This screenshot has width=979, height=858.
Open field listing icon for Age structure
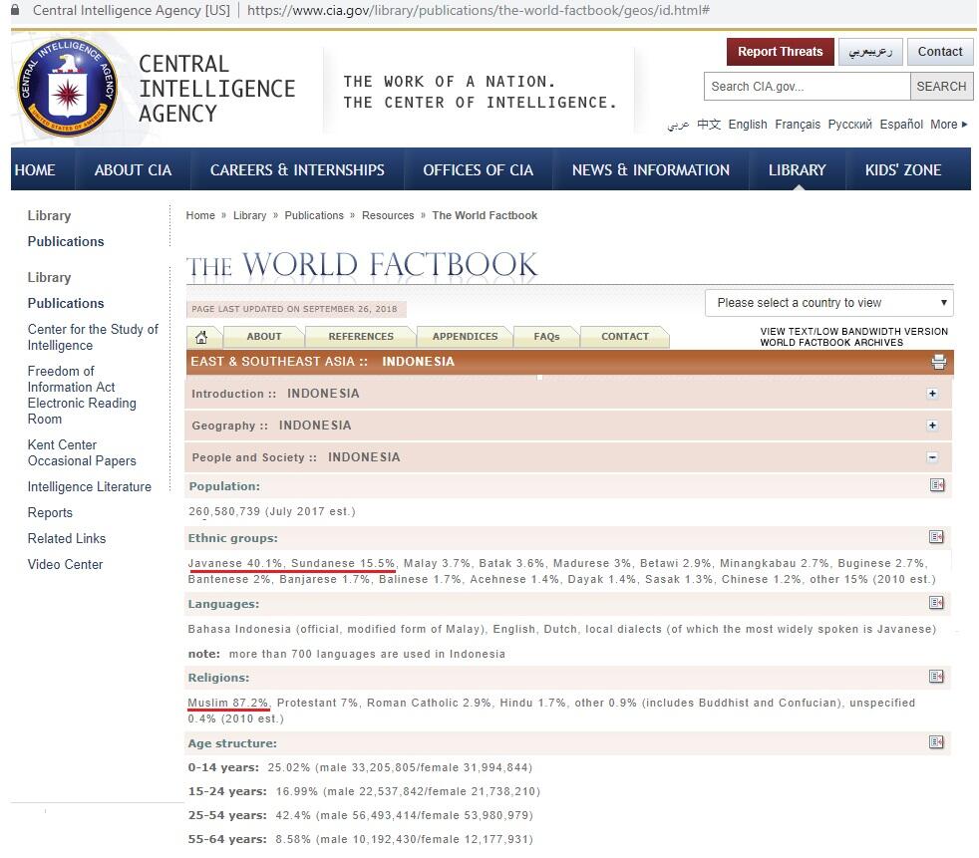(936, 742)
